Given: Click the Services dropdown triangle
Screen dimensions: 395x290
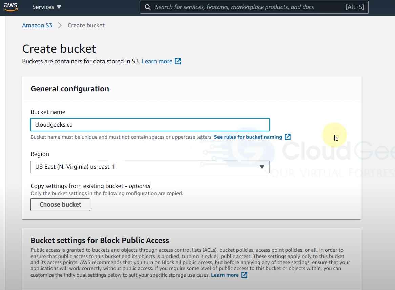Looking at the screenshot, I should click(59, 7).
